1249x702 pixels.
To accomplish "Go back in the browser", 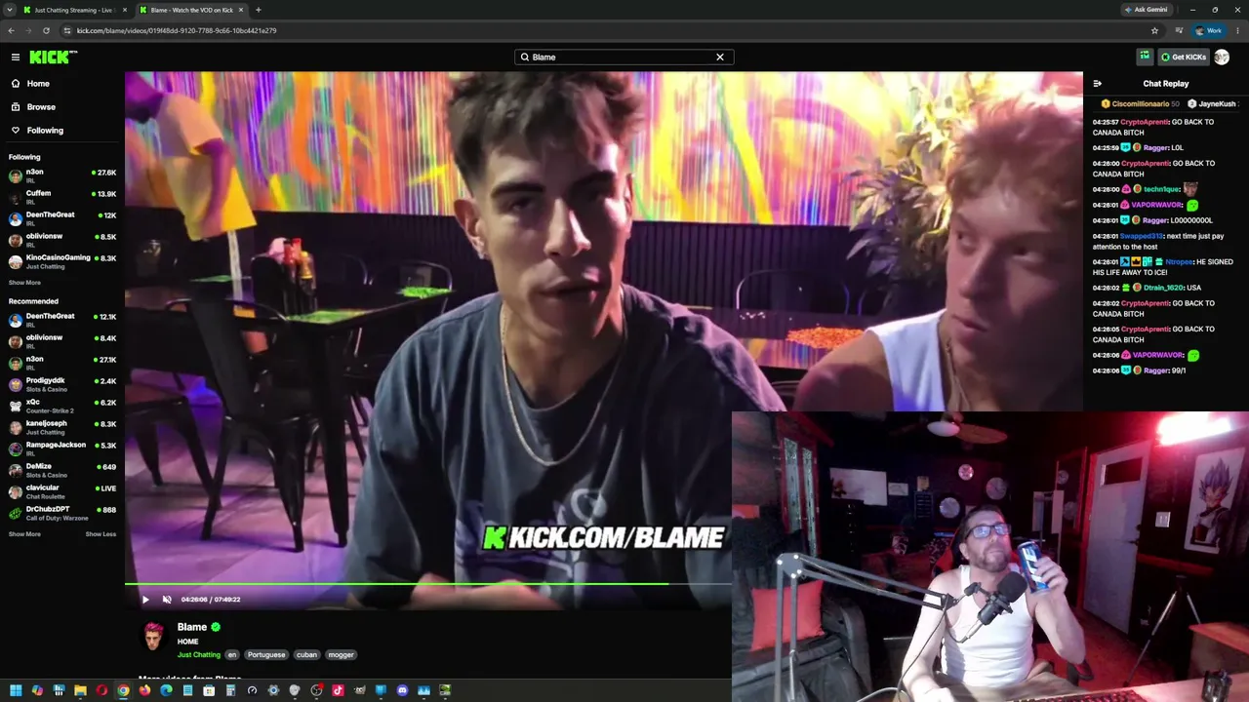I will pos(11,30).
